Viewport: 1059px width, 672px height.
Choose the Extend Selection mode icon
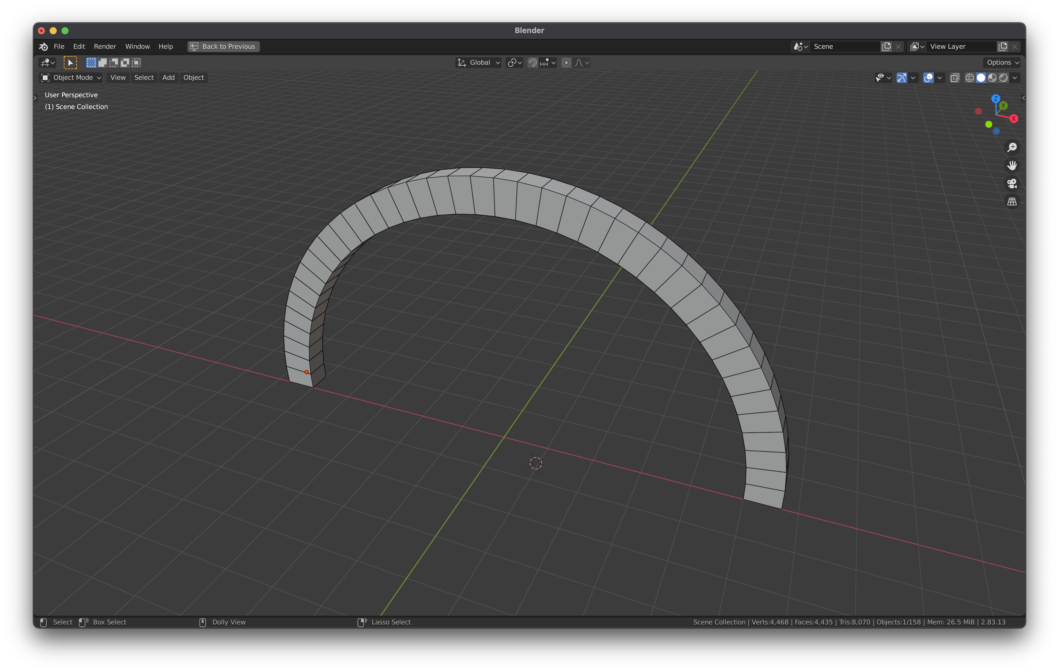[x=103, y=63]
